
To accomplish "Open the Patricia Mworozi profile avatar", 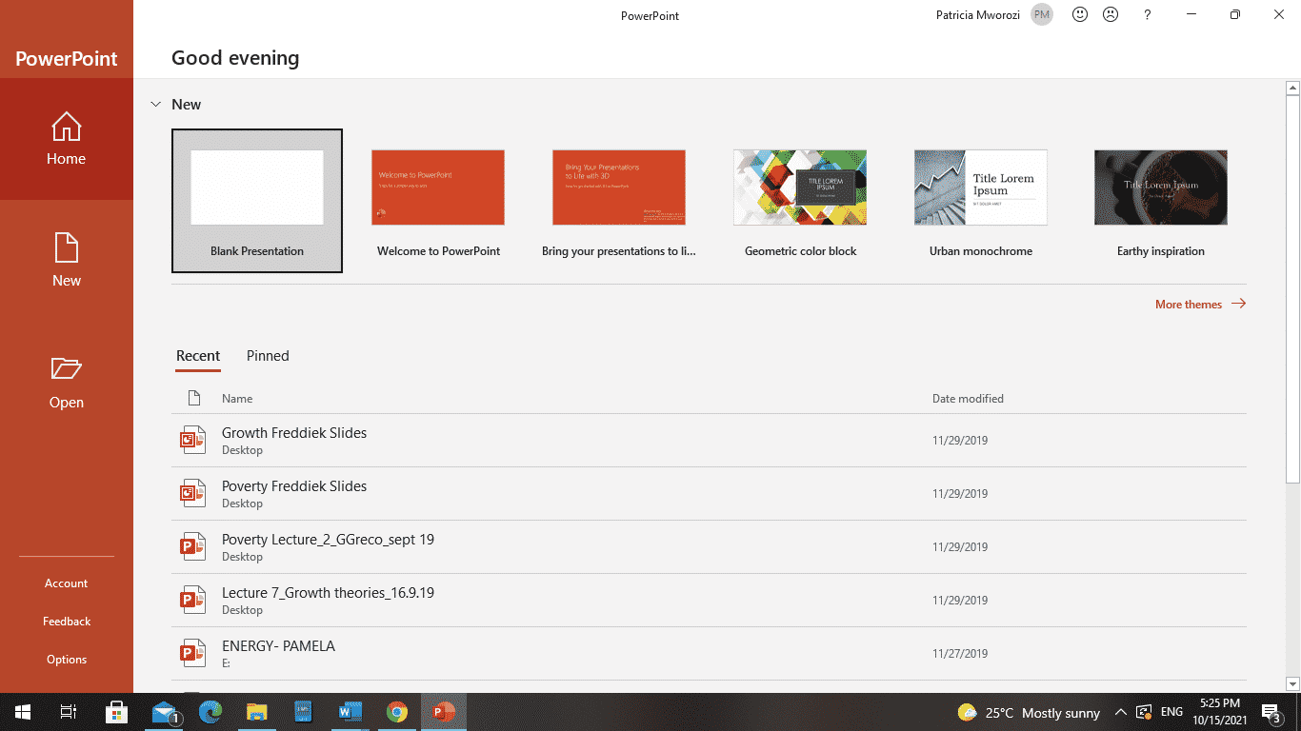I will pos(1041,14).
